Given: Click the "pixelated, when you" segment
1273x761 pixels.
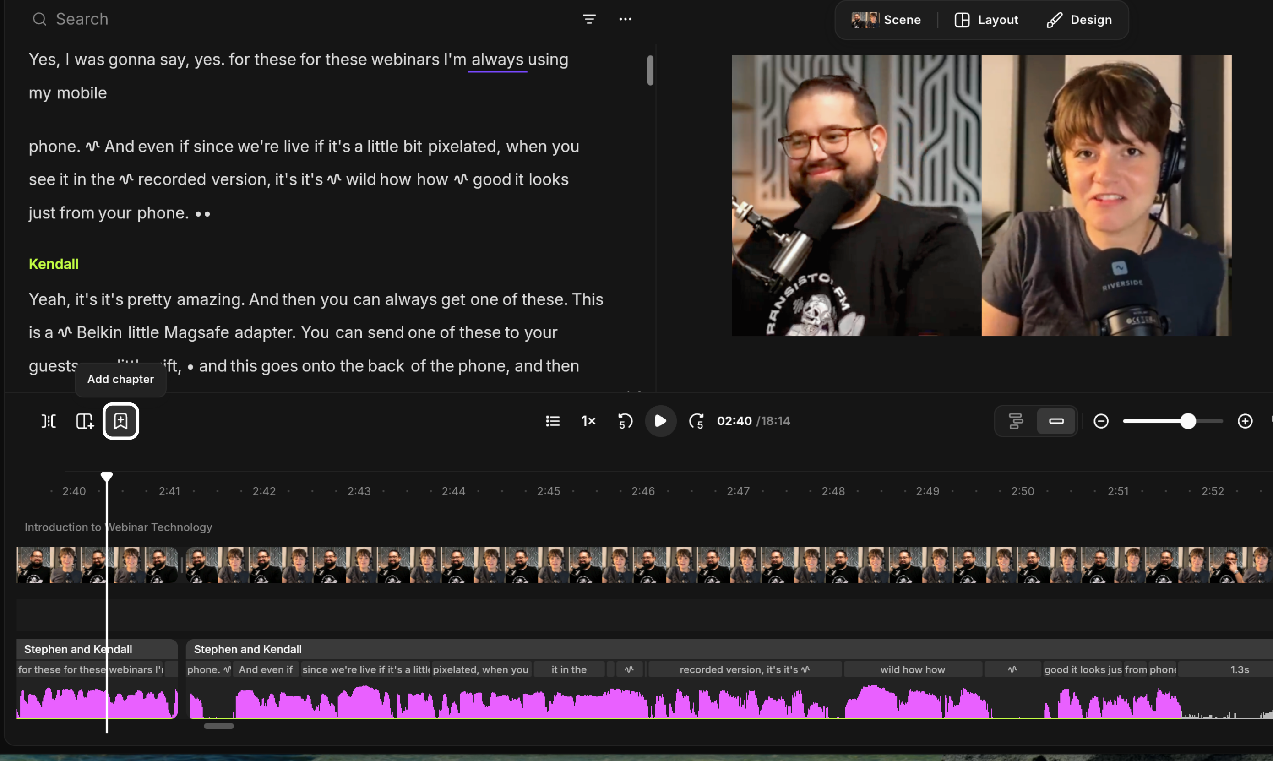Looking at the screenshot, I should [x=480, y=670].
